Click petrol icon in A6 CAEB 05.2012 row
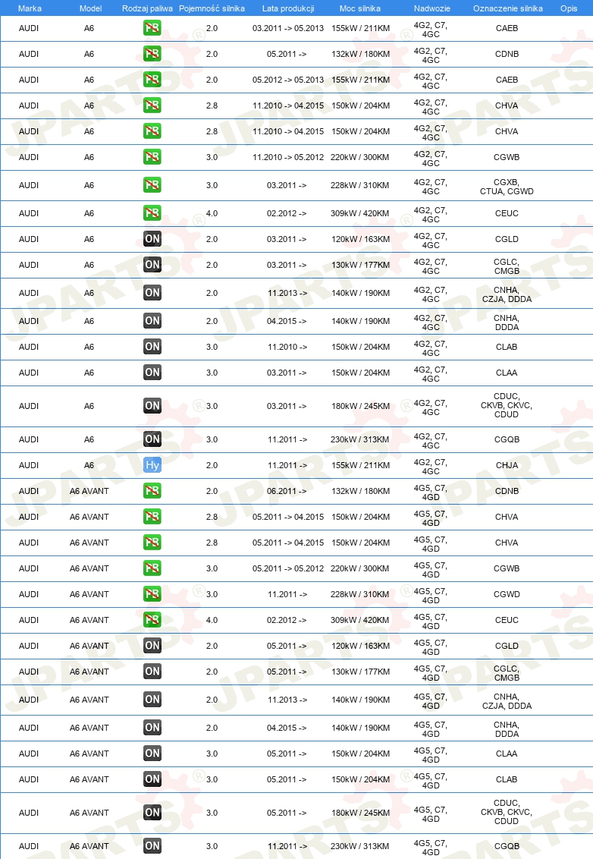 (152, 80)
